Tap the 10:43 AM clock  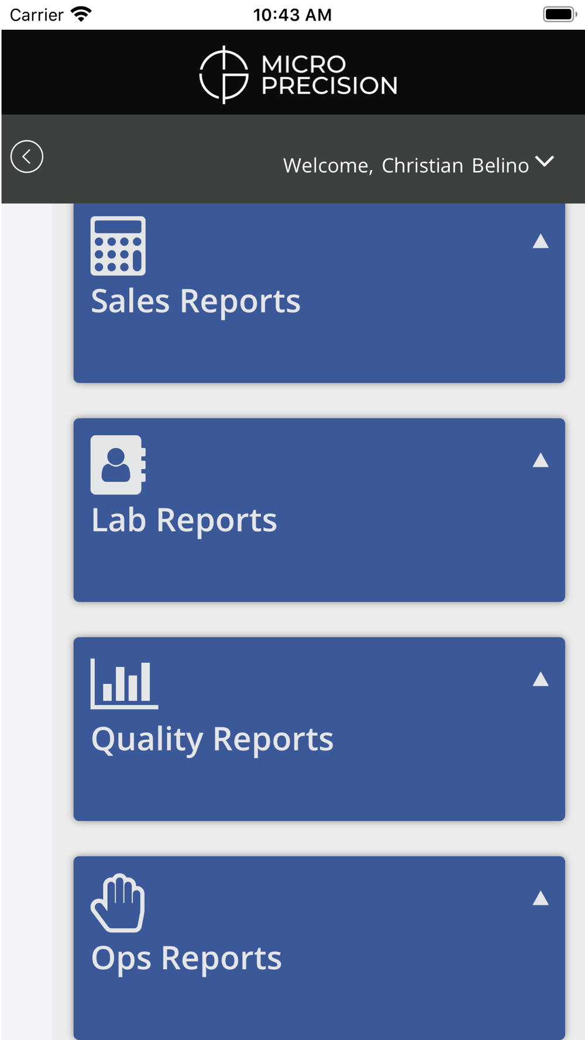[292, 15]
